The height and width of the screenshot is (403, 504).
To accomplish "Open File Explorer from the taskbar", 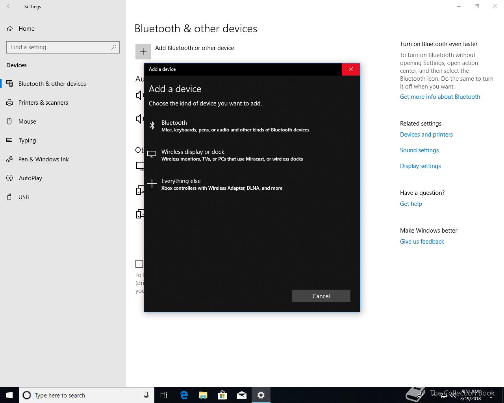I will pos(203,395).
